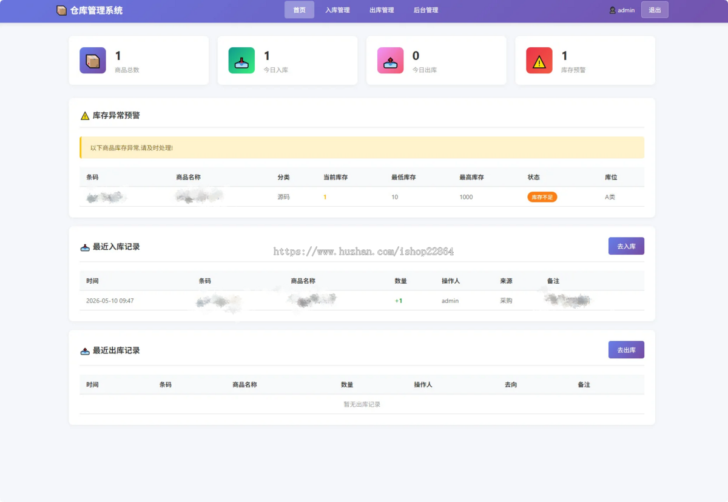Click the admin user avatar icon
The height and width of the screenshot is (502, 728).
click(613, 10)
